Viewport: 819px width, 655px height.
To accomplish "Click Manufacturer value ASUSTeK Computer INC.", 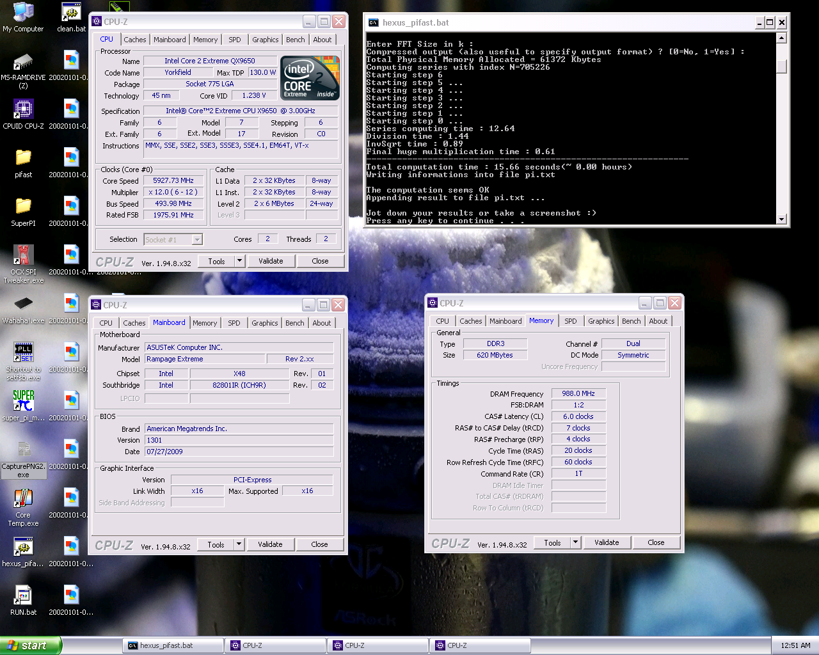I will pyautogui.click(x=239, y=347).
